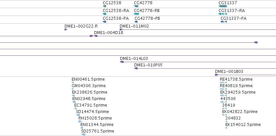
Task: Click the DME1-001B03 clone start marker
Action: click(x=217, y=75)
